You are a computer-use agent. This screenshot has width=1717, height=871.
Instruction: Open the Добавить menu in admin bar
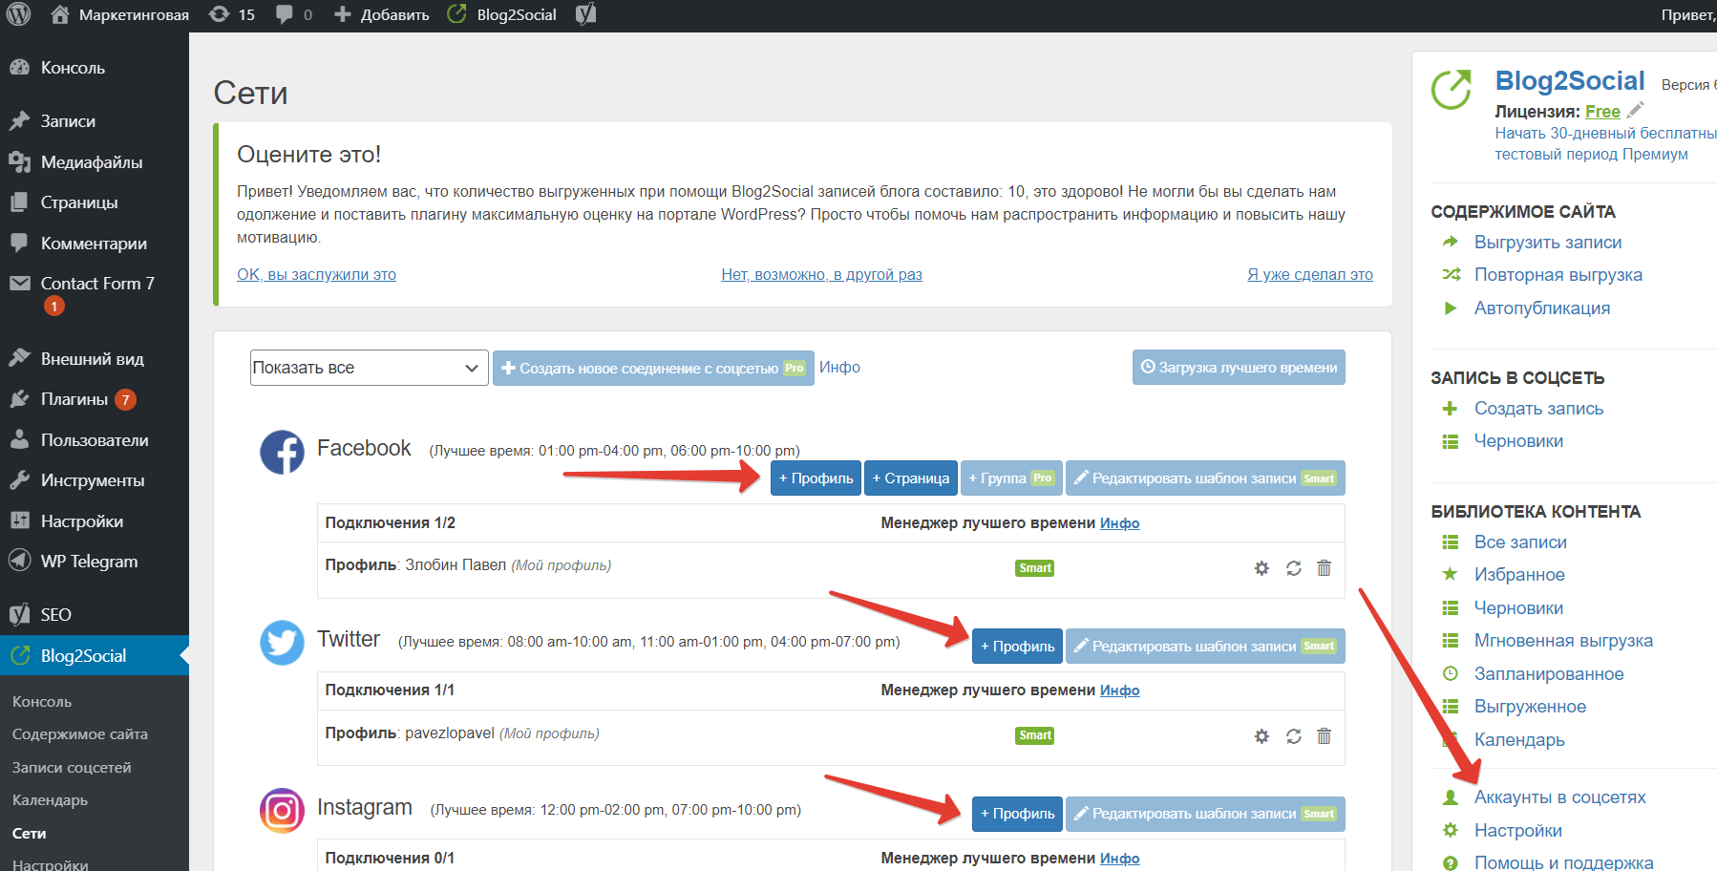(382, 14)
